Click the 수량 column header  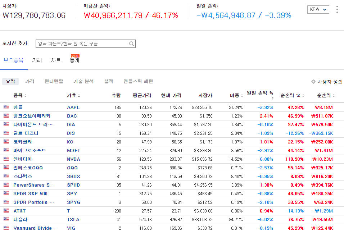pos(116,95)
